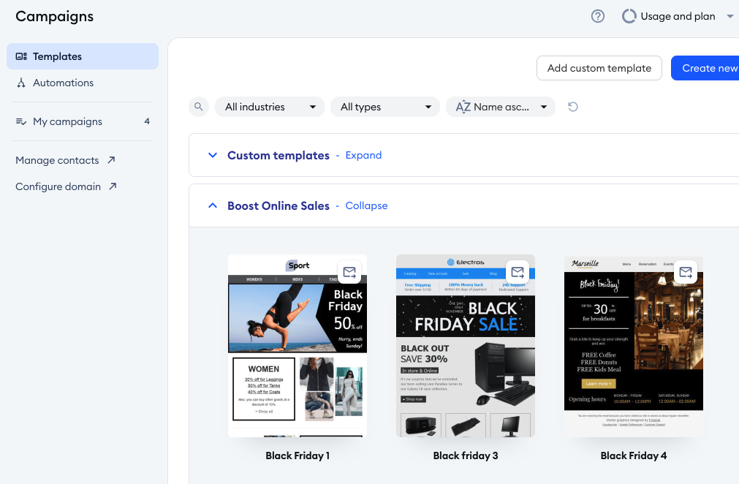Click the reset filters icon
This screenshot has width=739, height=484.
(x=573, y=107)
